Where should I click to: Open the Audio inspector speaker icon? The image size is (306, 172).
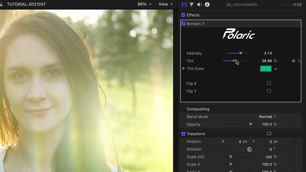199,4
